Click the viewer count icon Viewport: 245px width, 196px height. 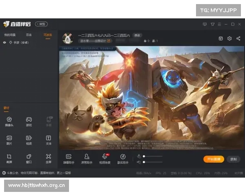155,41
